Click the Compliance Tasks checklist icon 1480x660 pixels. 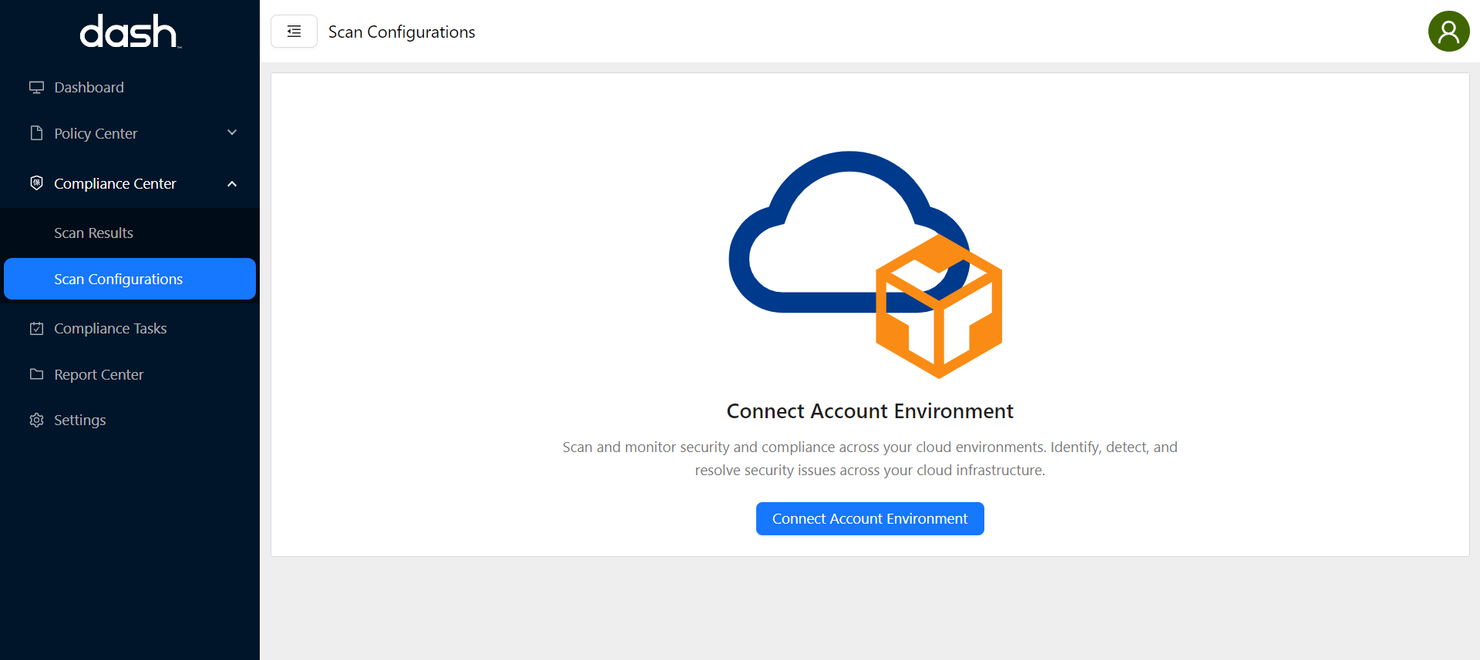(36, 329)
